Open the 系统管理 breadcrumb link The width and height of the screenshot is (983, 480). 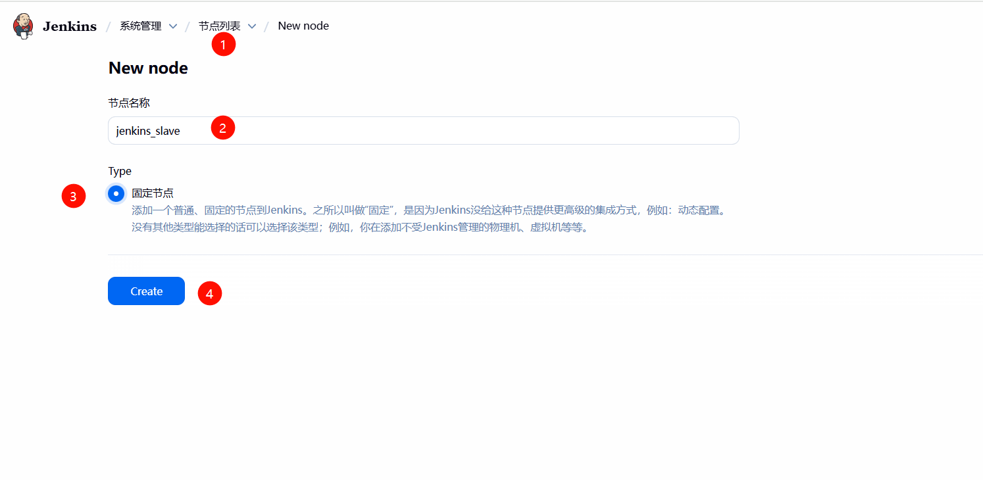(140, 26)
